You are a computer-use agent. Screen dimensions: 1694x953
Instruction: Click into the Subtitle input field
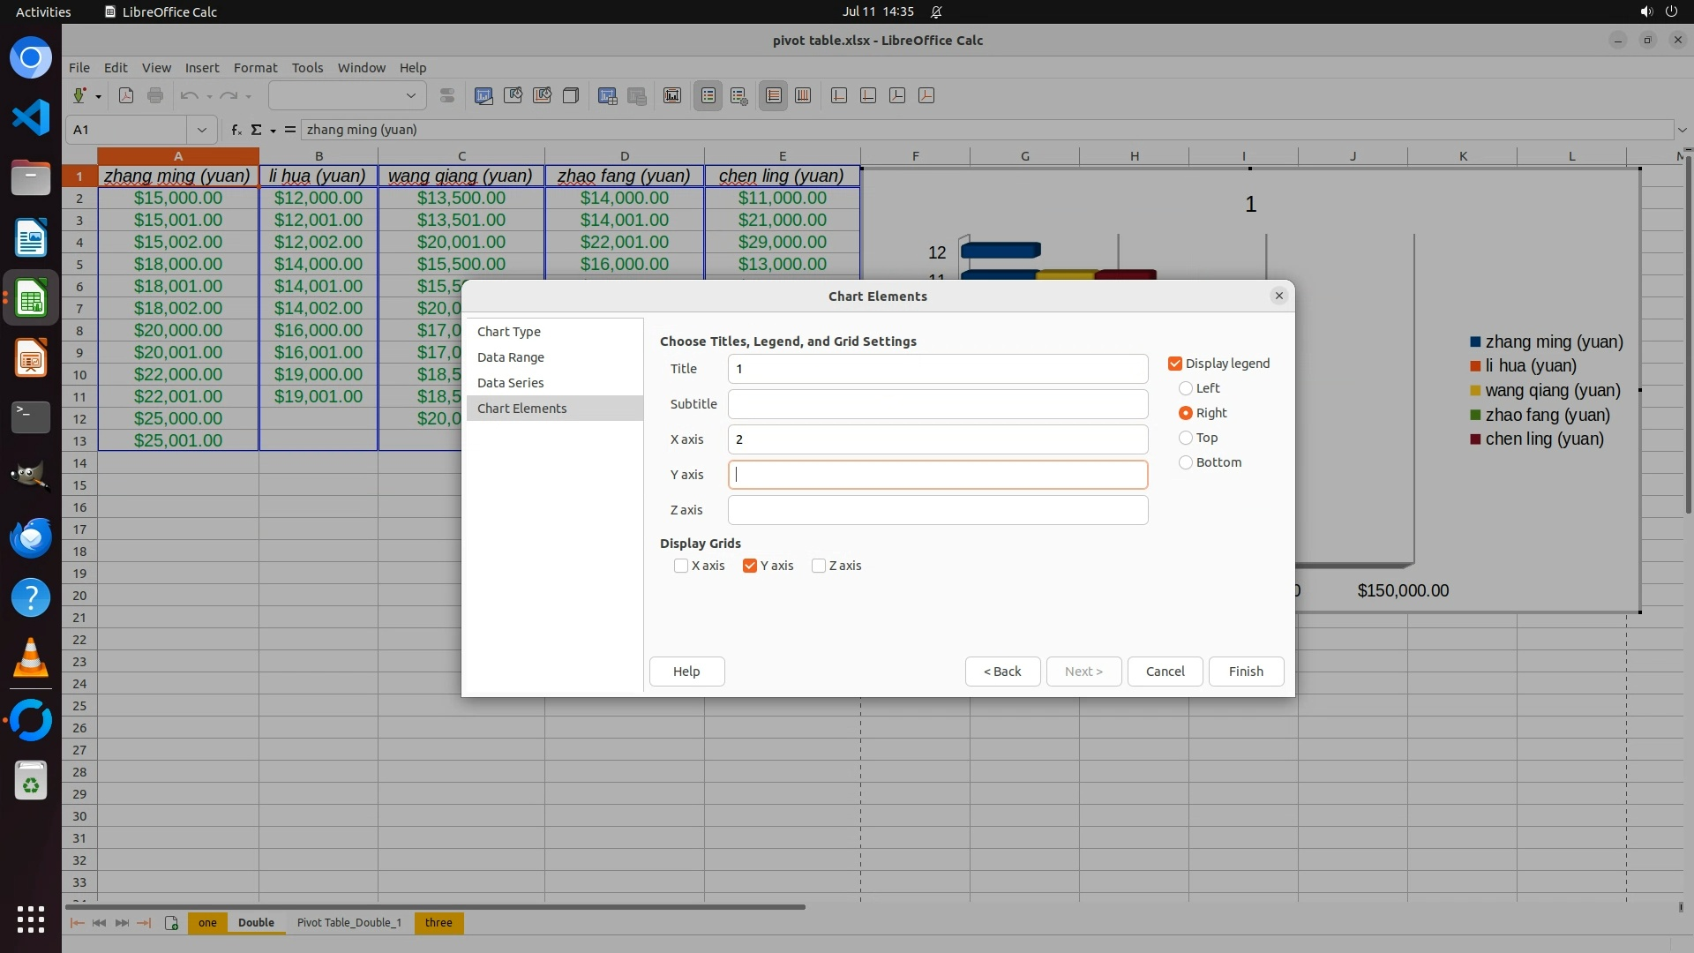[x=937, y=404]
